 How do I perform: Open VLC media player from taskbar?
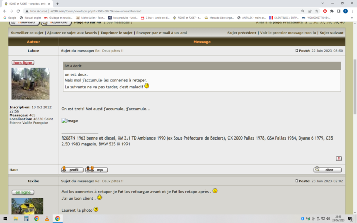pos(47,219)
